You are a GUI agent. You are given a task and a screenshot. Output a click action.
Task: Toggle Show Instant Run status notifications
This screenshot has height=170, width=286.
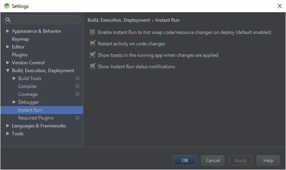[x=93, y=67]
